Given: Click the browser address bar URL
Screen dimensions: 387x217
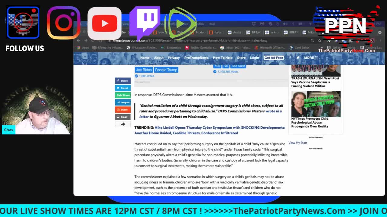Looking at the screenshot, I should click(190, 40).
